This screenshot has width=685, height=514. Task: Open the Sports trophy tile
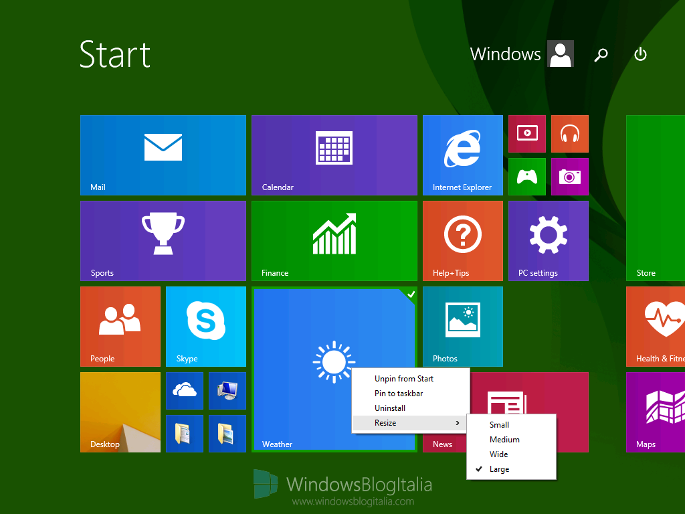pyautogui.click(x=163, y=241)
